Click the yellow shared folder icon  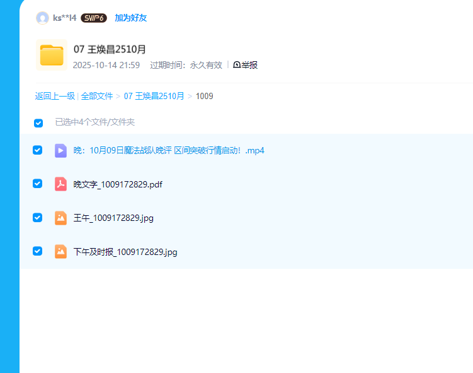[52, 56]
